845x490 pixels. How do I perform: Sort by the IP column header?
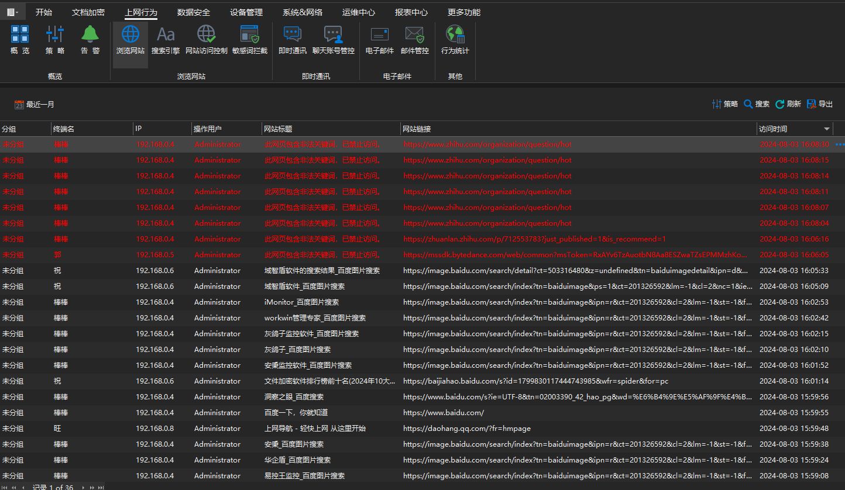[162, 129]
